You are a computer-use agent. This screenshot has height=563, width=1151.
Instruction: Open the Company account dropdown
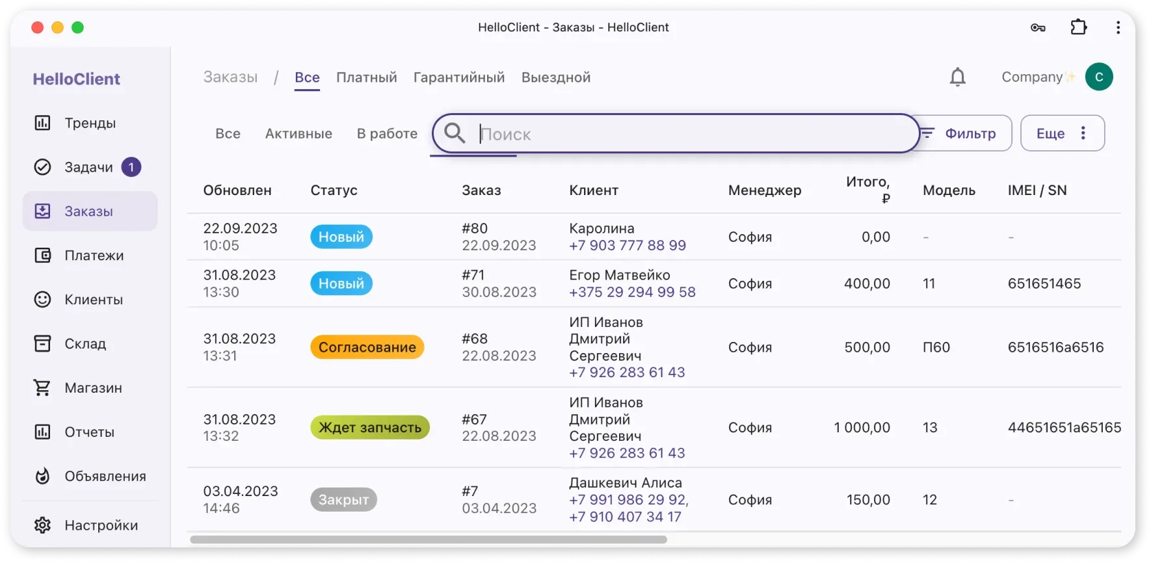(x=1037, y=77)
